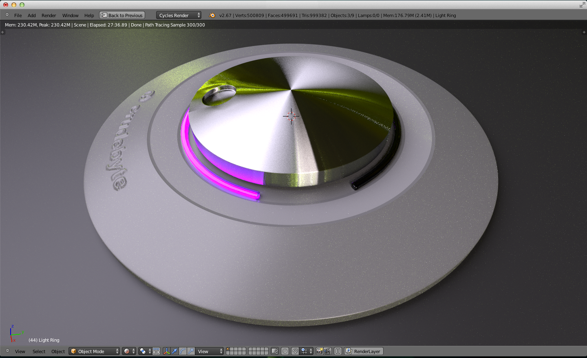The image size is (587, 358).
Task: Click the OpenGL render animation clapperboard icon
Action: [327, 351]
